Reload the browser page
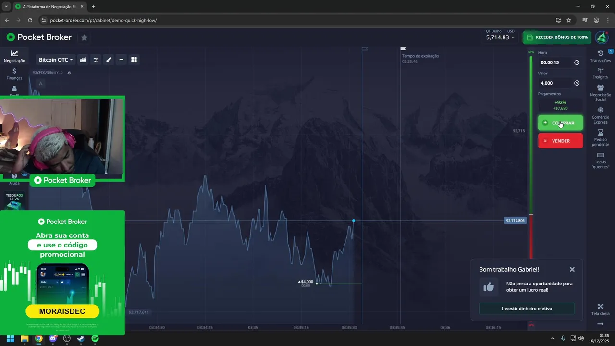Image resolution: width=615 pixels, height=346 pixels. [30, 20]
